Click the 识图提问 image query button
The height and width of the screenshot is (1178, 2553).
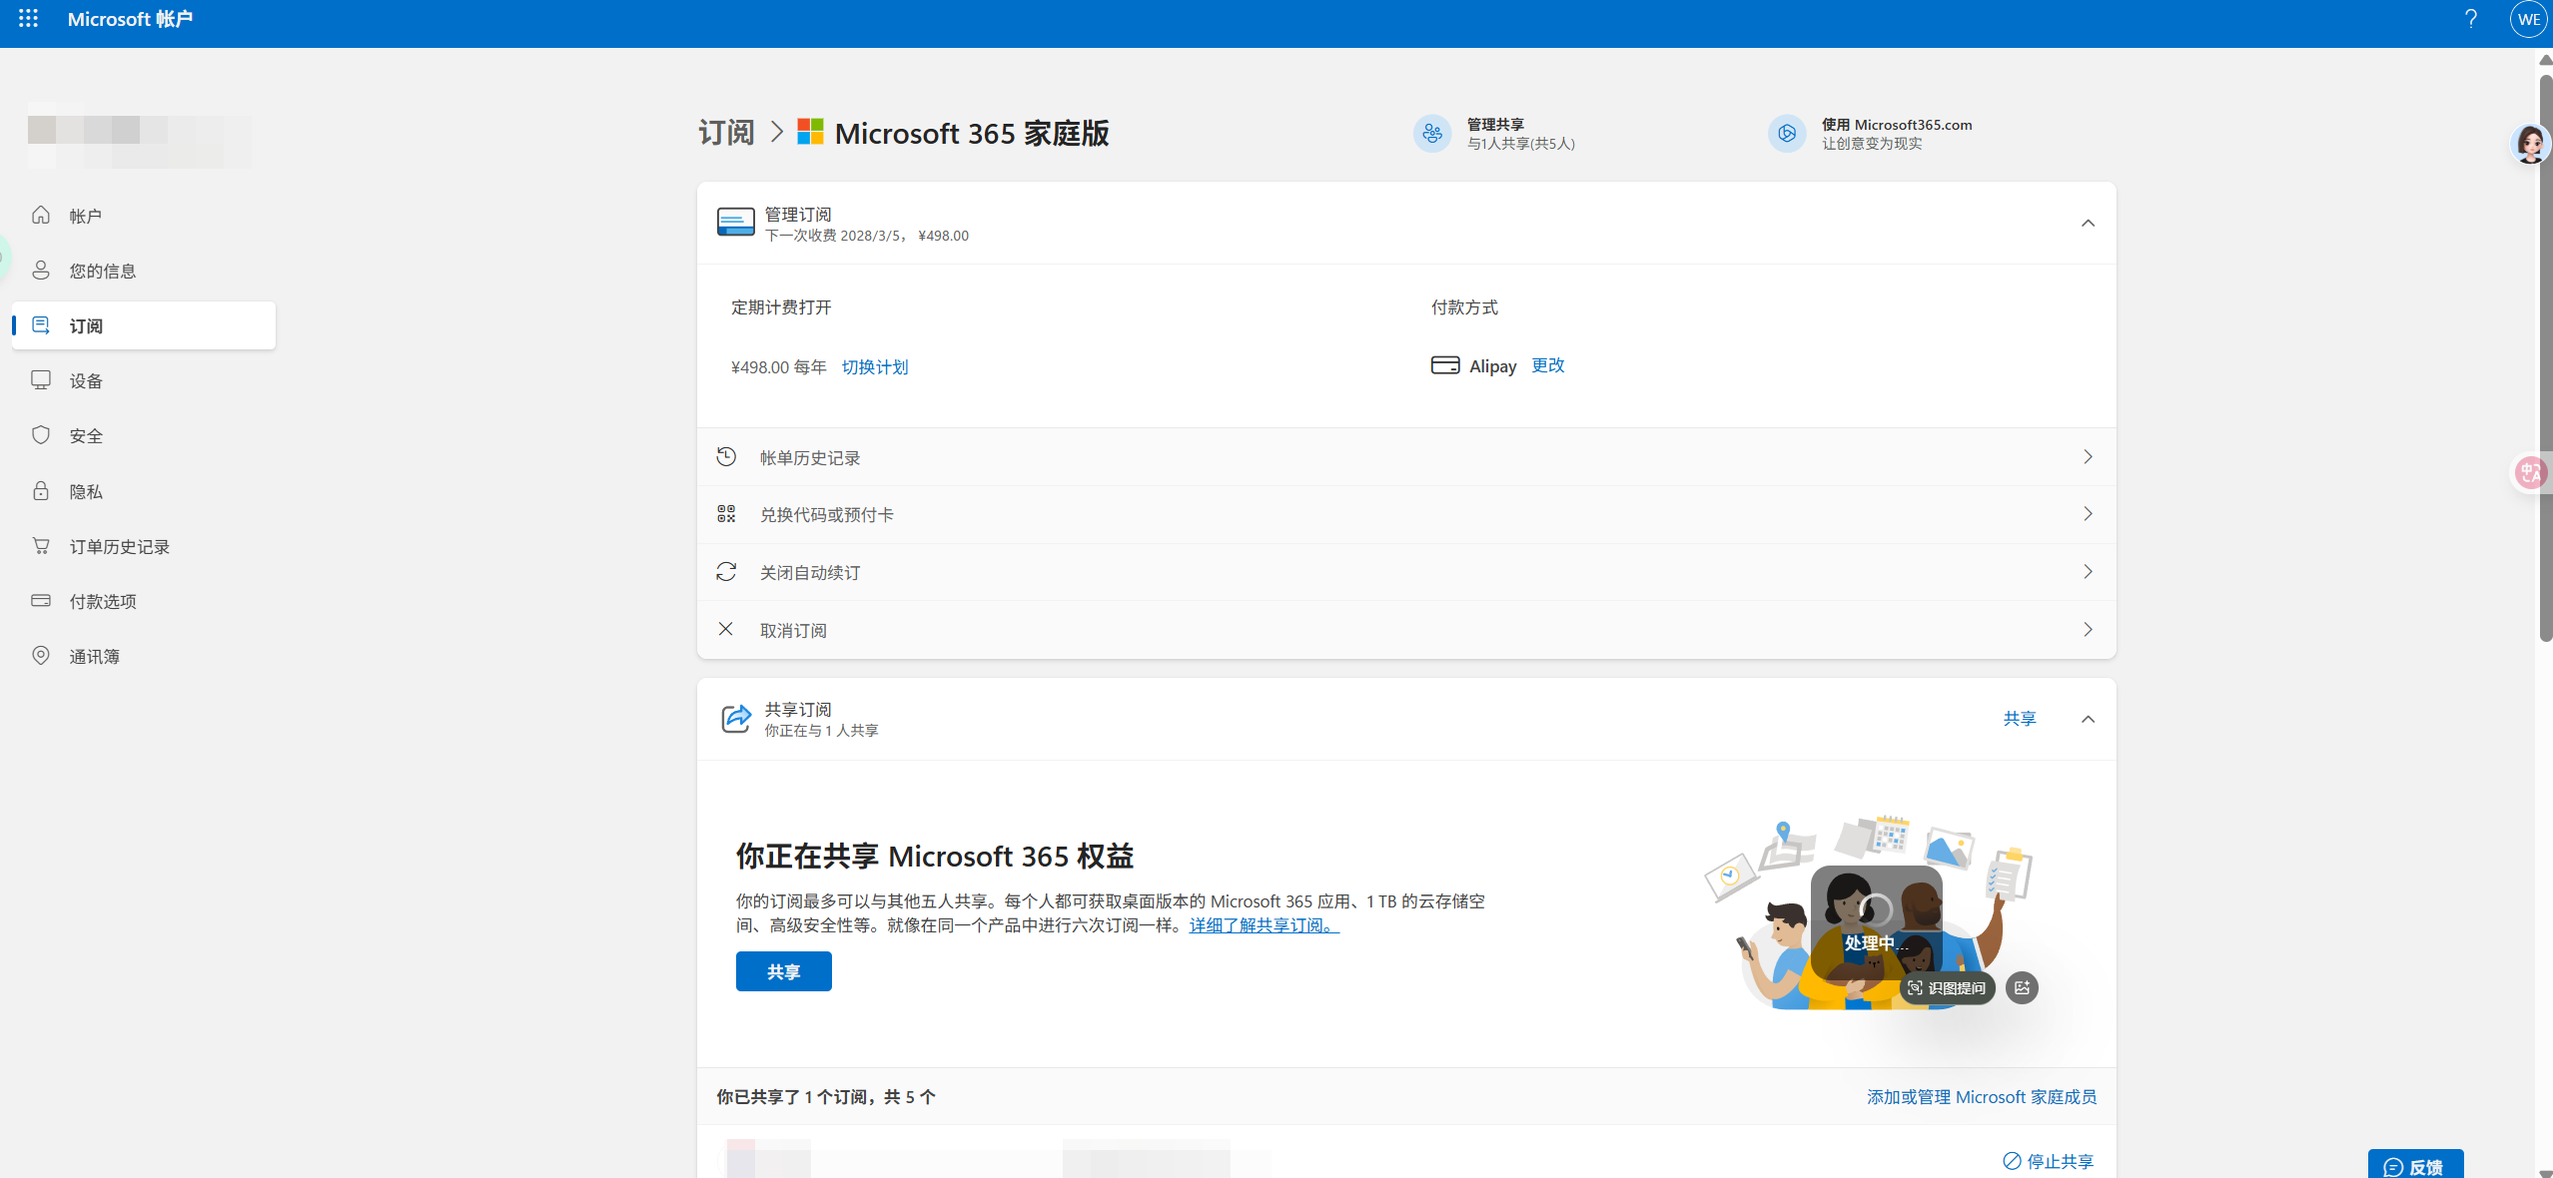point(1946,988)
